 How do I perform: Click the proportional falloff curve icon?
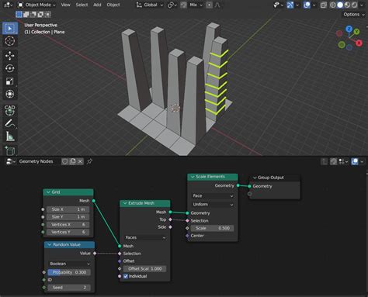(217, 5)
